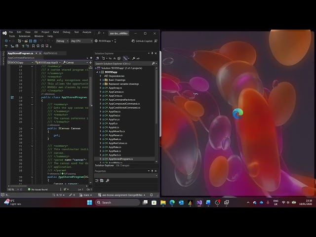Open the AppCommandFactory.cs tab
The height and width of the screenshot is (237, 316).
(21, 58)
